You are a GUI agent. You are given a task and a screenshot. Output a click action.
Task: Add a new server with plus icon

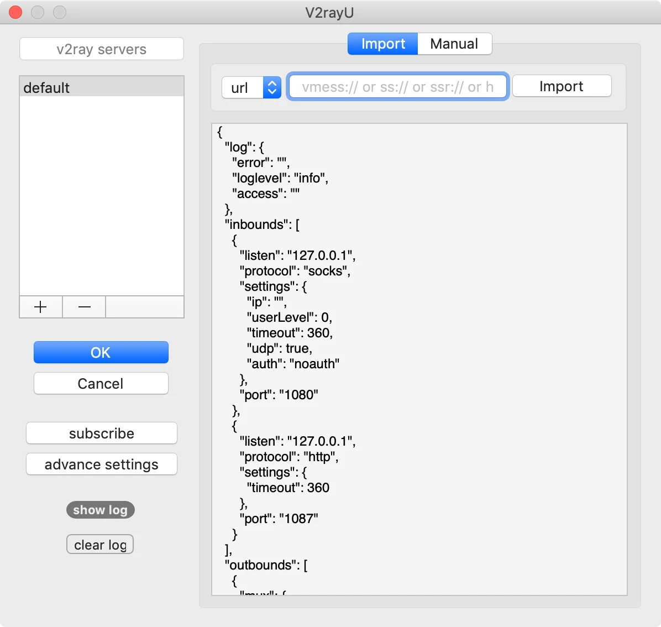[40, 307]
